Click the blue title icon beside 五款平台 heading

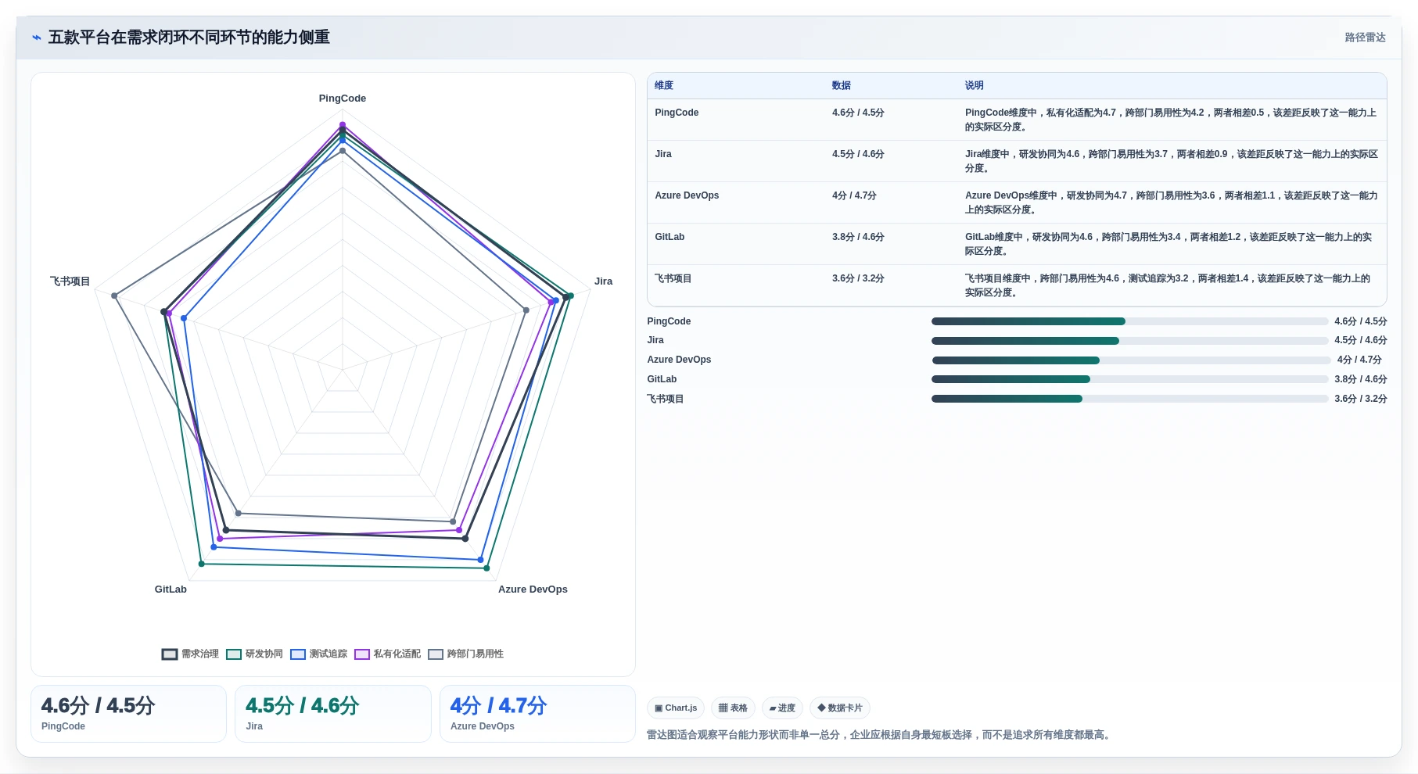[37, 38]
